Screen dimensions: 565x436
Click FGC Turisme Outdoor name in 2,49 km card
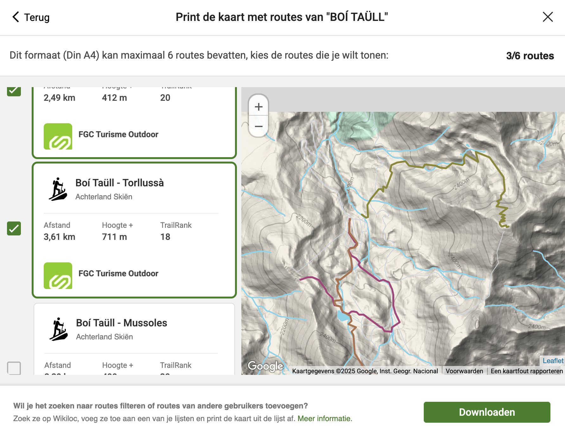click(118, 134)
